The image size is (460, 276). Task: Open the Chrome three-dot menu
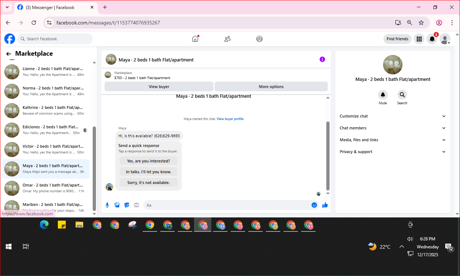coord(452,23)
